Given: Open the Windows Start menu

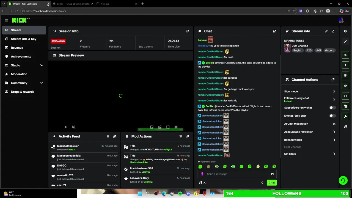Looking at the screenshot, I should pos(140,194).
